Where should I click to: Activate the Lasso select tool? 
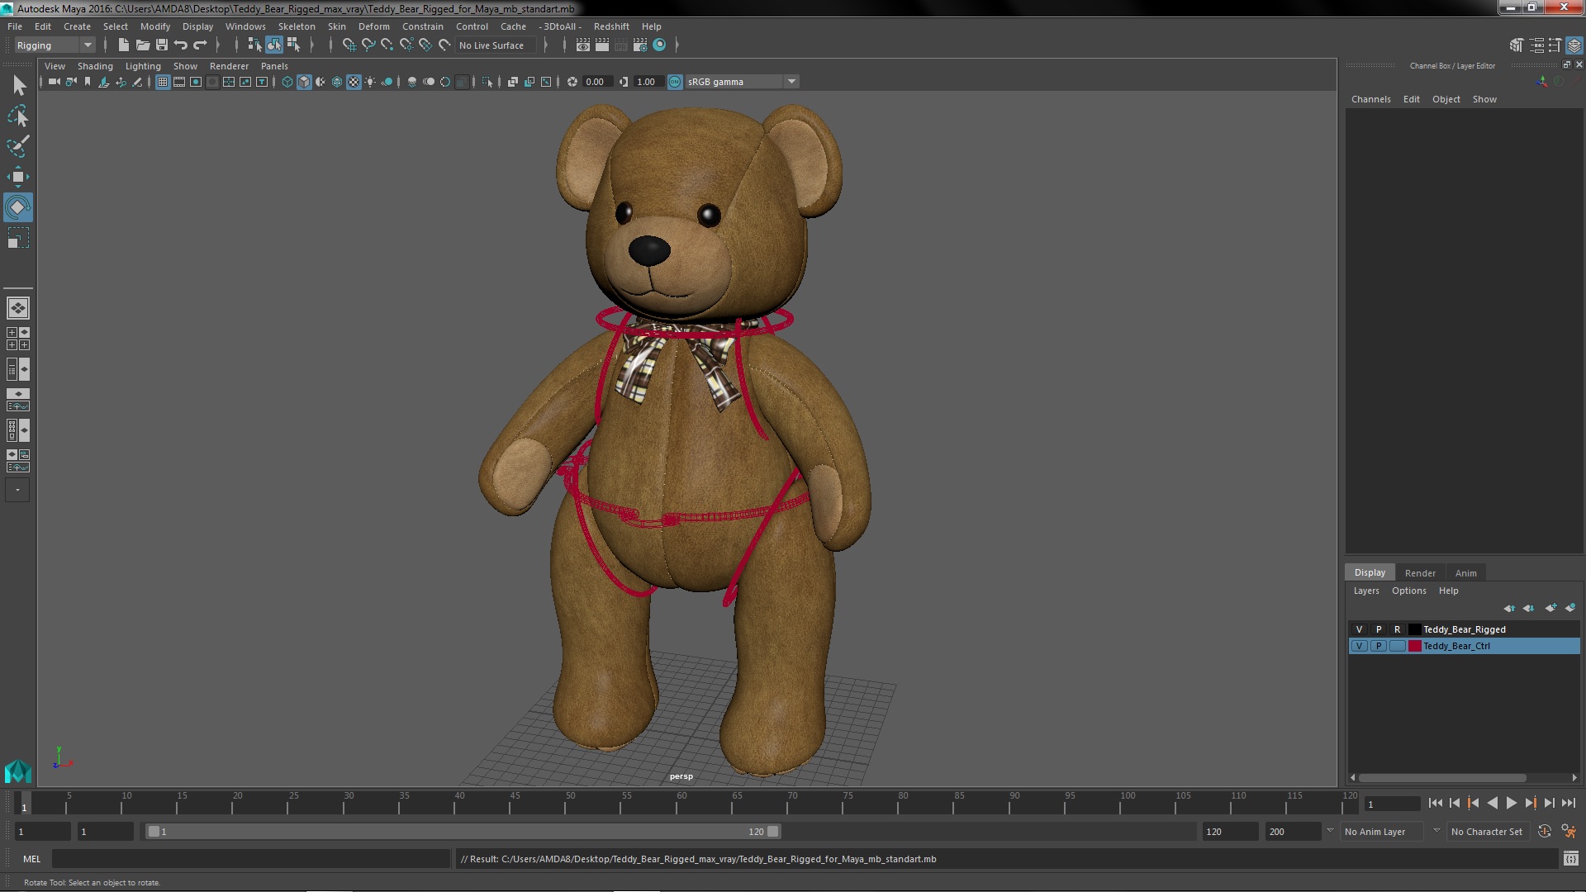(x=17, y=116)
